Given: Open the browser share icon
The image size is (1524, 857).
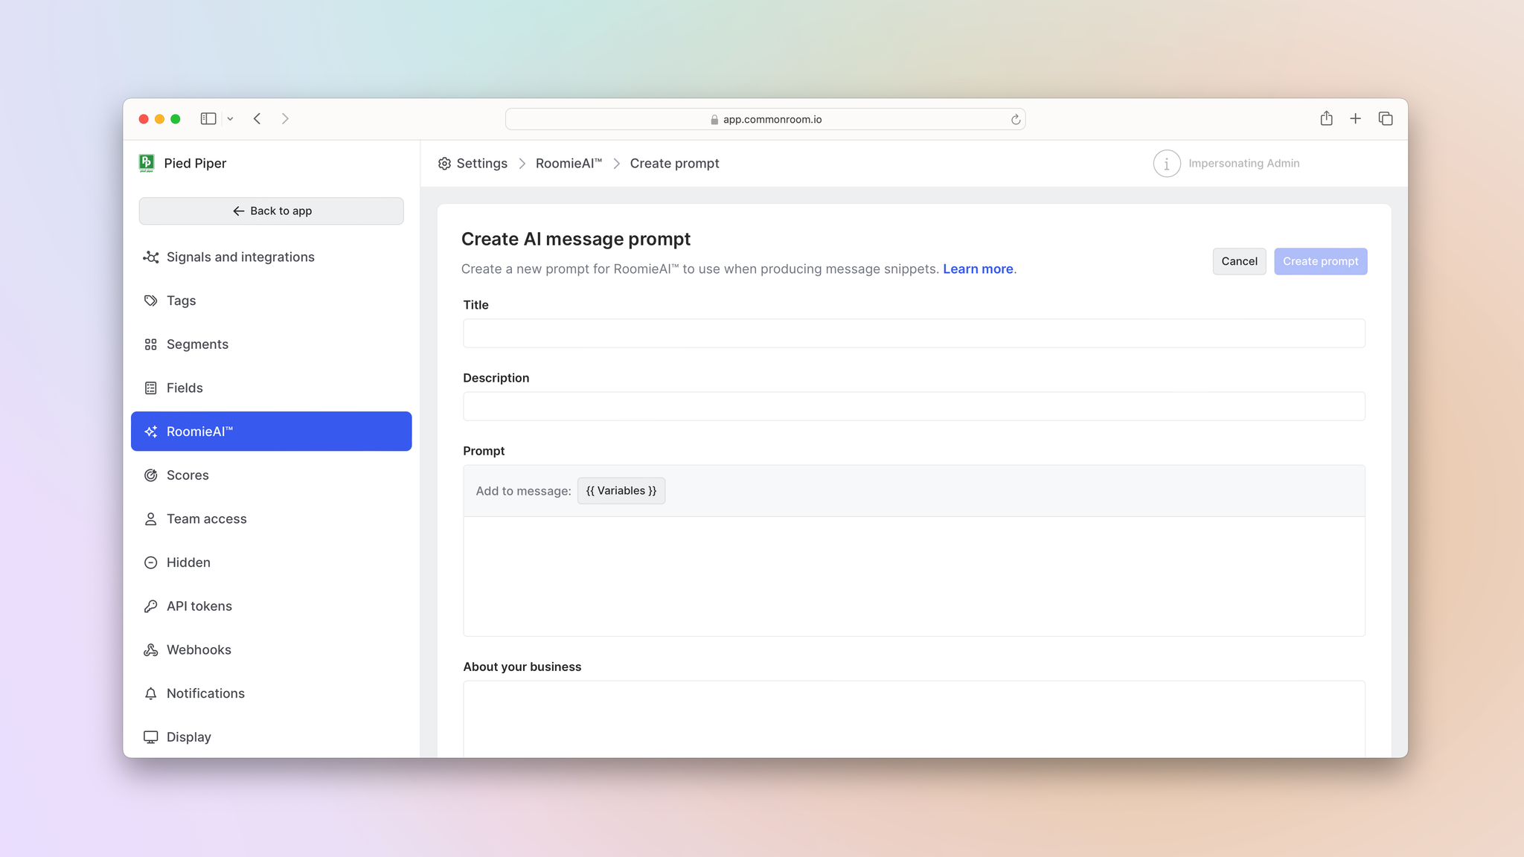Looking at the screenshot, I should (1326, 118).
